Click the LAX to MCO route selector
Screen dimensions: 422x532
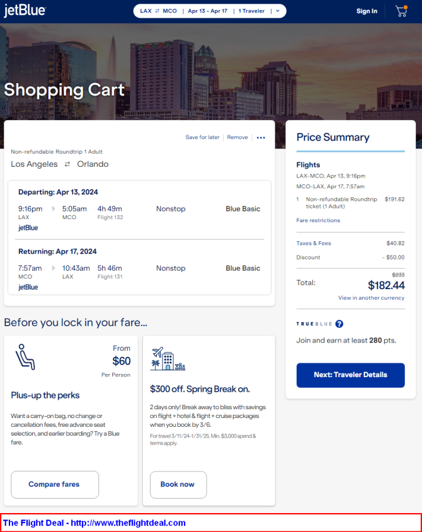158,11
